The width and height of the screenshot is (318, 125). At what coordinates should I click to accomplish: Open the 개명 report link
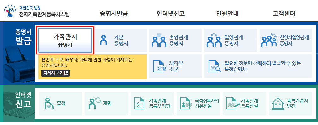[x=107, y=103]
